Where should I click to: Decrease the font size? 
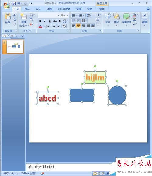tap(59, 26)
